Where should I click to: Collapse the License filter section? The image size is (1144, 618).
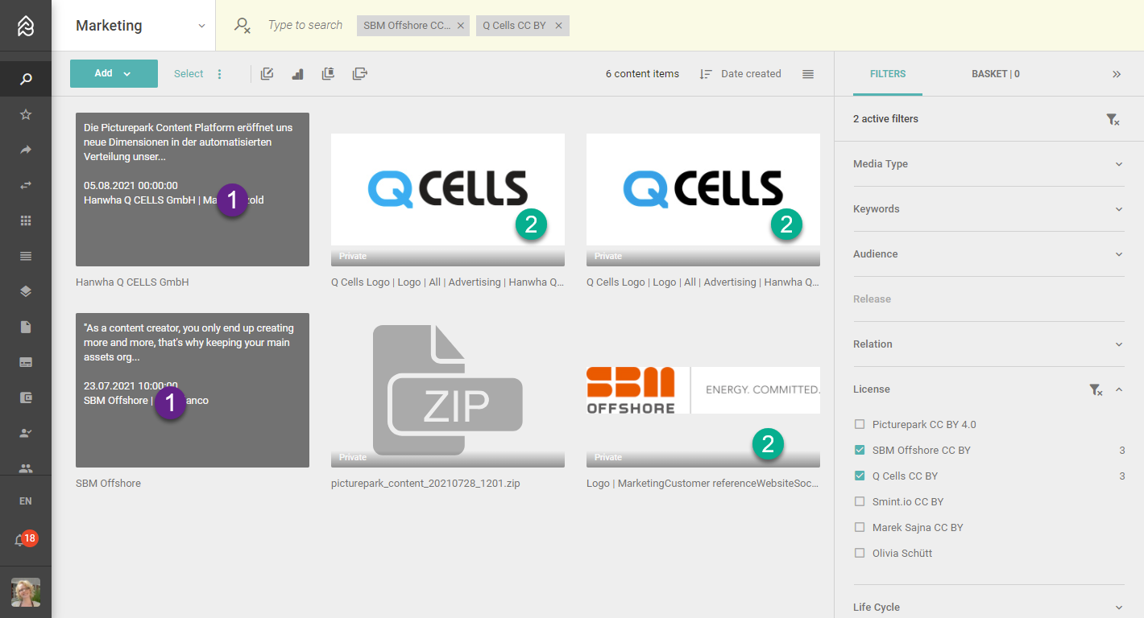(x=1118, y=389)
